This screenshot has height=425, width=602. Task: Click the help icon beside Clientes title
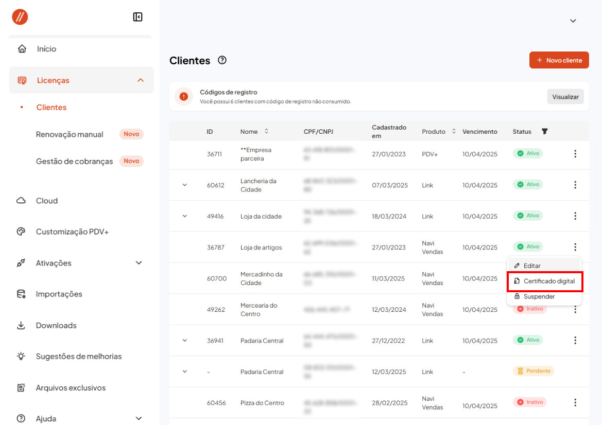(x=222, y=60)
